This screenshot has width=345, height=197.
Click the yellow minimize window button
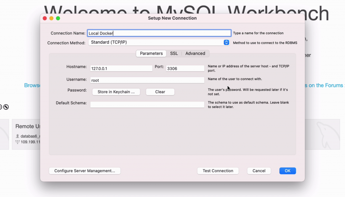(51, 18)
